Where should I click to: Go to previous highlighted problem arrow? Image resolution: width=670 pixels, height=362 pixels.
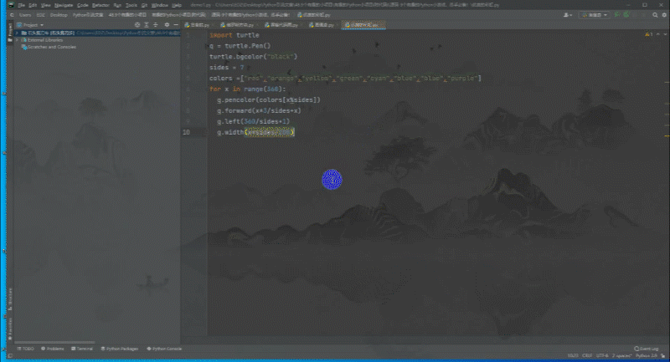point(658,34)
